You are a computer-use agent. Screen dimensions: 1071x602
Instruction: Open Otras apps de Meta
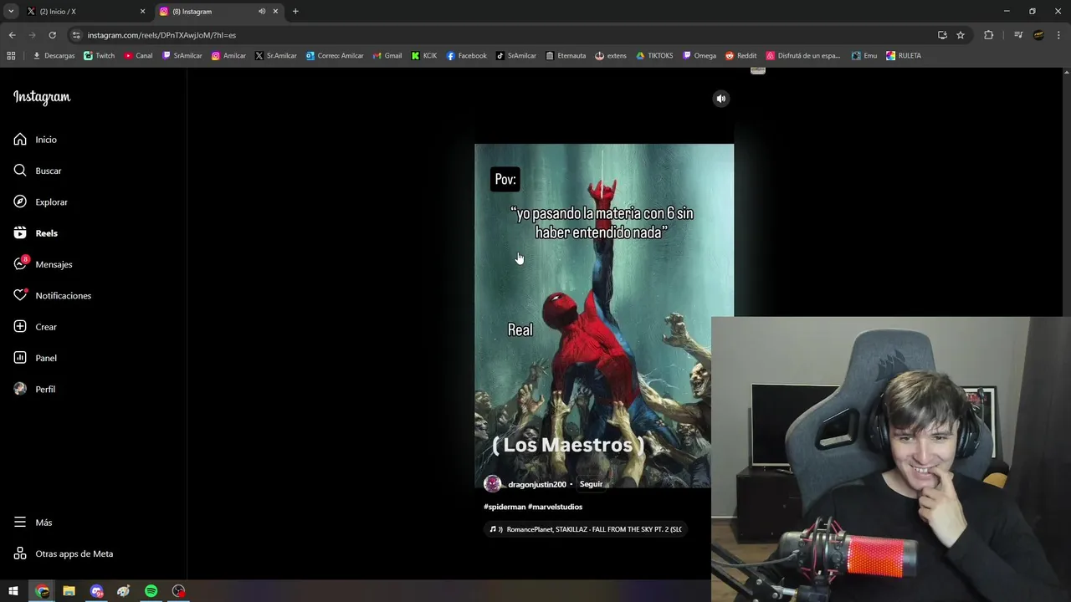click(x=63, y=554)
